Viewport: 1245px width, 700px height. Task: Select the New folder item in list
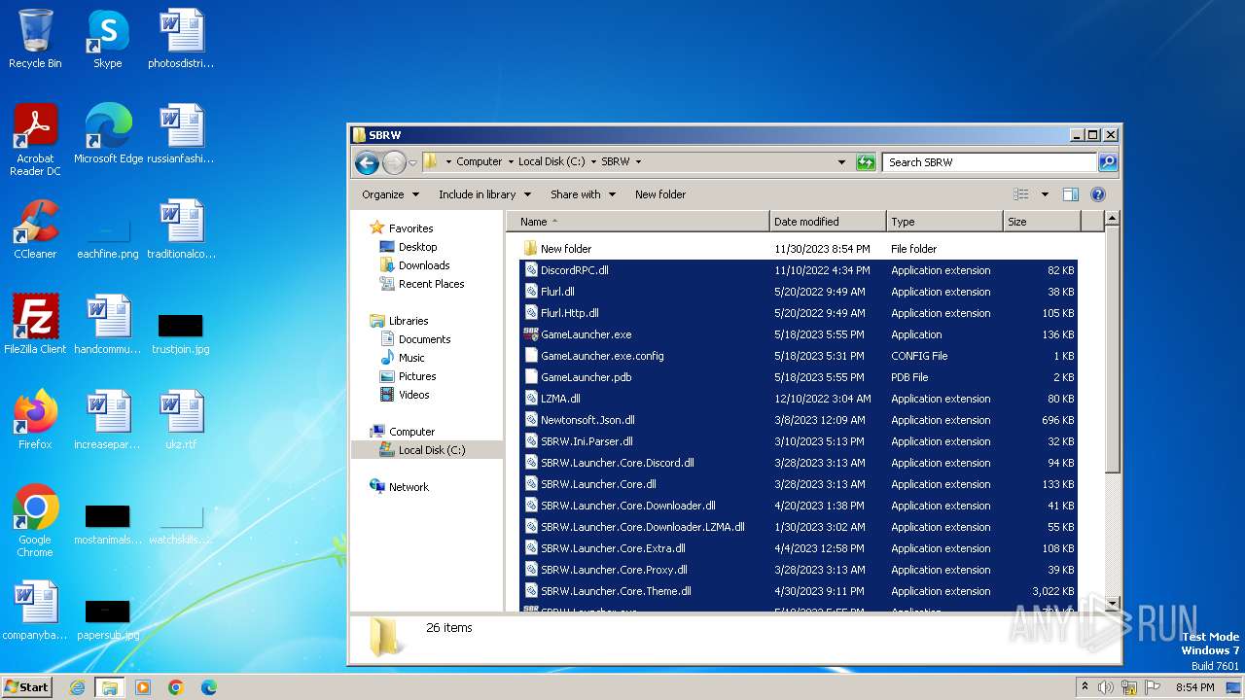(566, 249)
